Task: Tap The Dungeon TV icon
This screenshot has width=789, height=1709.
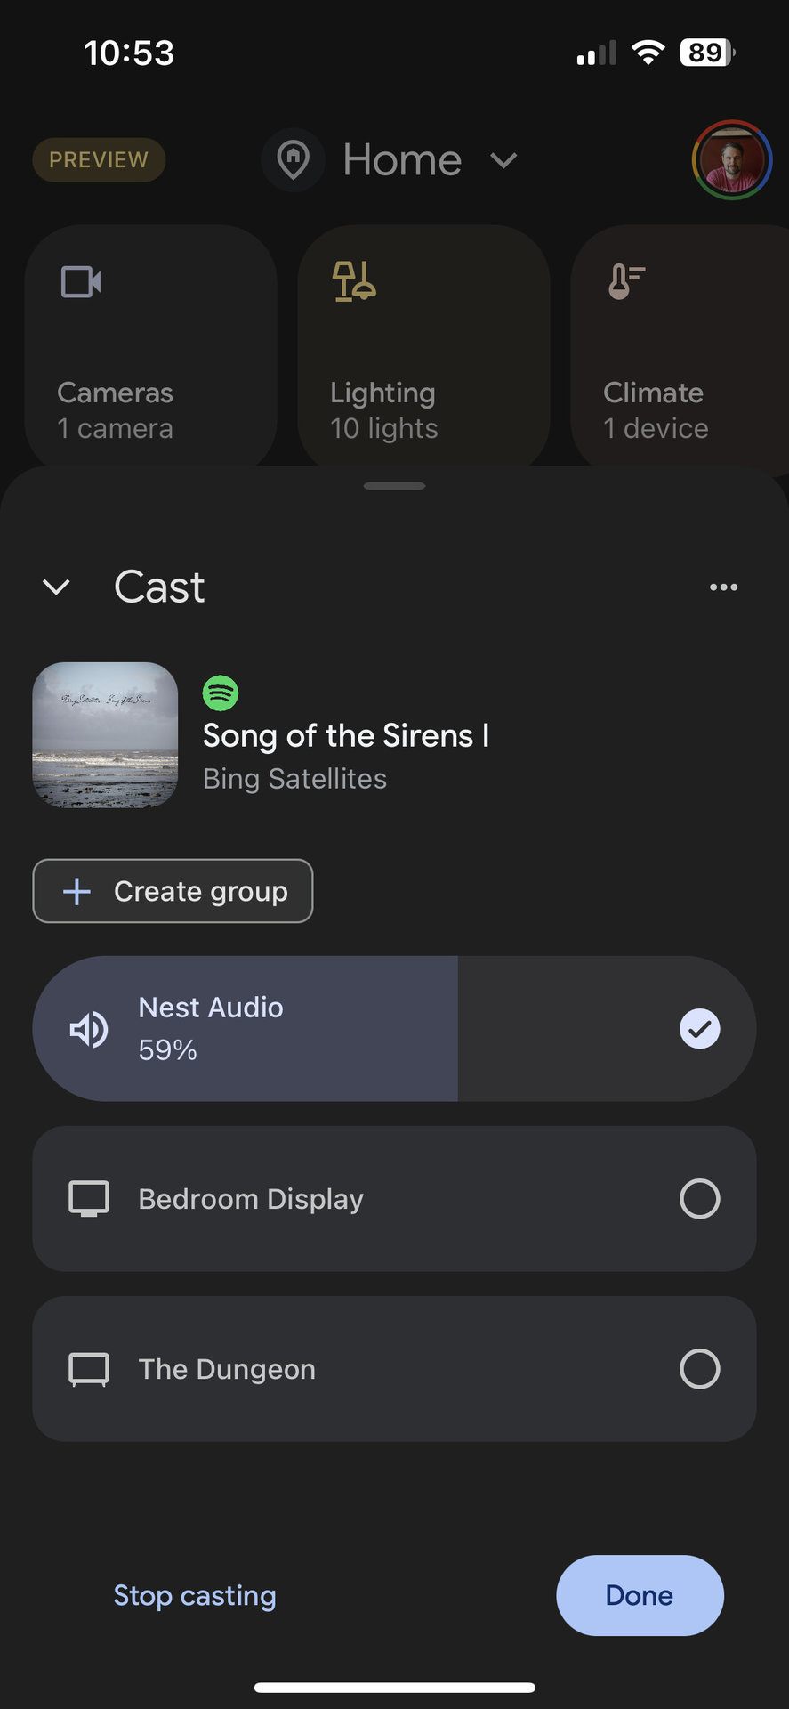Action: [89, 1369]
